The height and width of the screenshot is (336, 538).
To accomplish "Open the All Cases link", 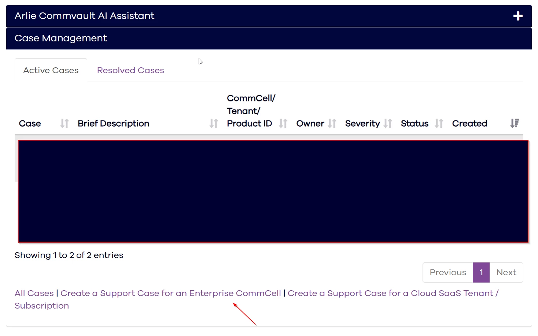I will pyautogui.click(x=34, y=293).
